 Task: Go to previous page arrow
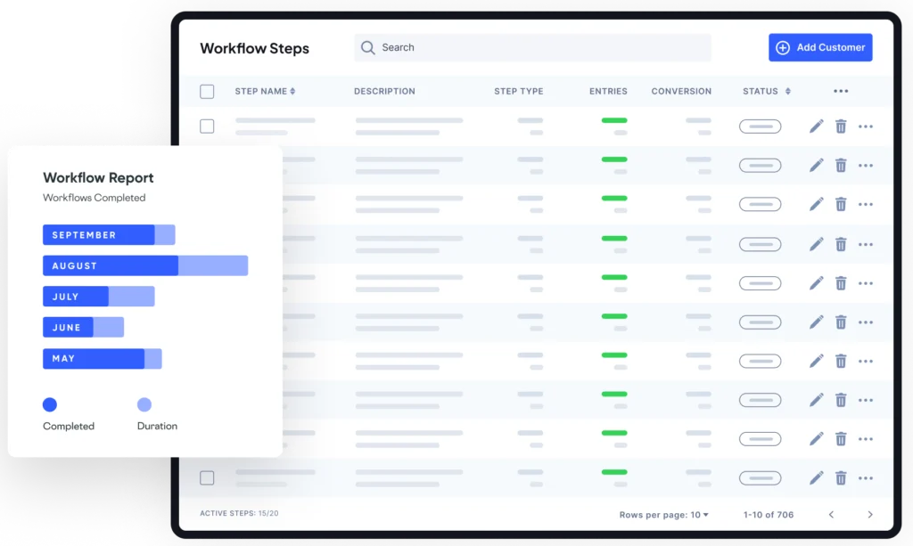pyautogui.click(x=831, y=515)
